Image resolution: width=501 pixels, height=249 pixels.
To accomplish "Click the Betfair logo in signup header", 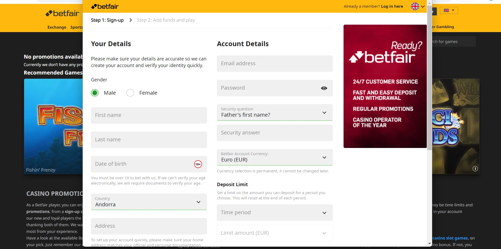I will [x=105, y=6].
